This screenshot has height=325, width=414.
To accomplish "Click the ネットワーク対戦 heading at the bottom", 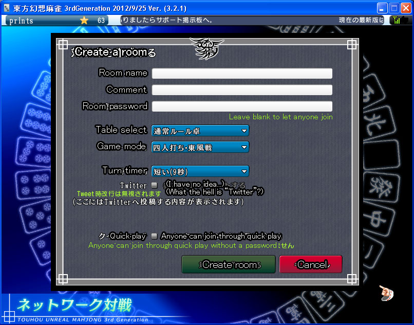I will (74, 305).
